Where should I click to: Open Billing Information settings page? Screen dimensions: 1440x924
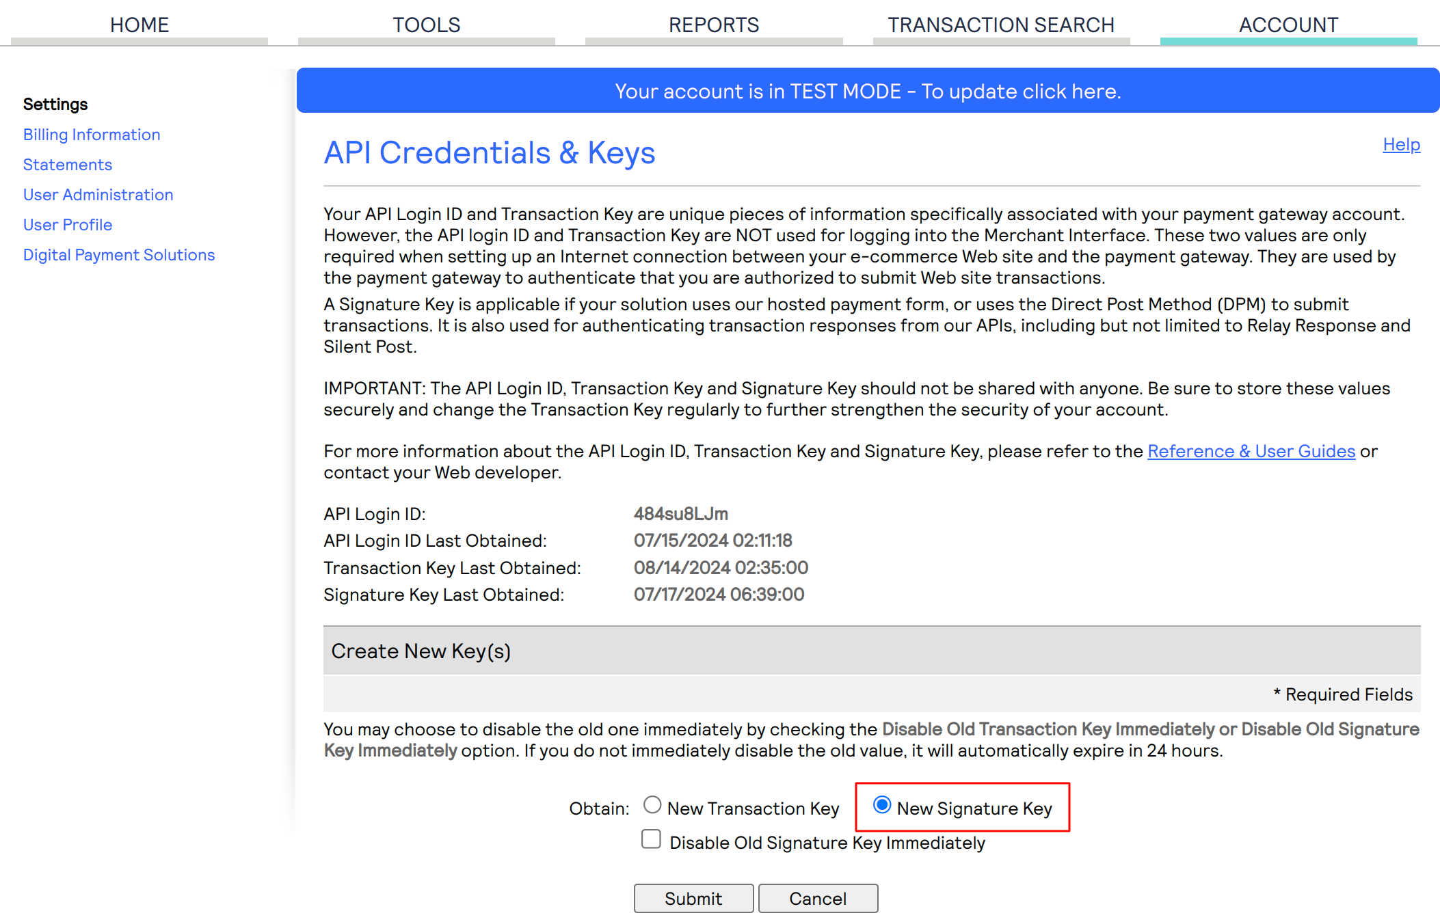[x=92, y=135]
